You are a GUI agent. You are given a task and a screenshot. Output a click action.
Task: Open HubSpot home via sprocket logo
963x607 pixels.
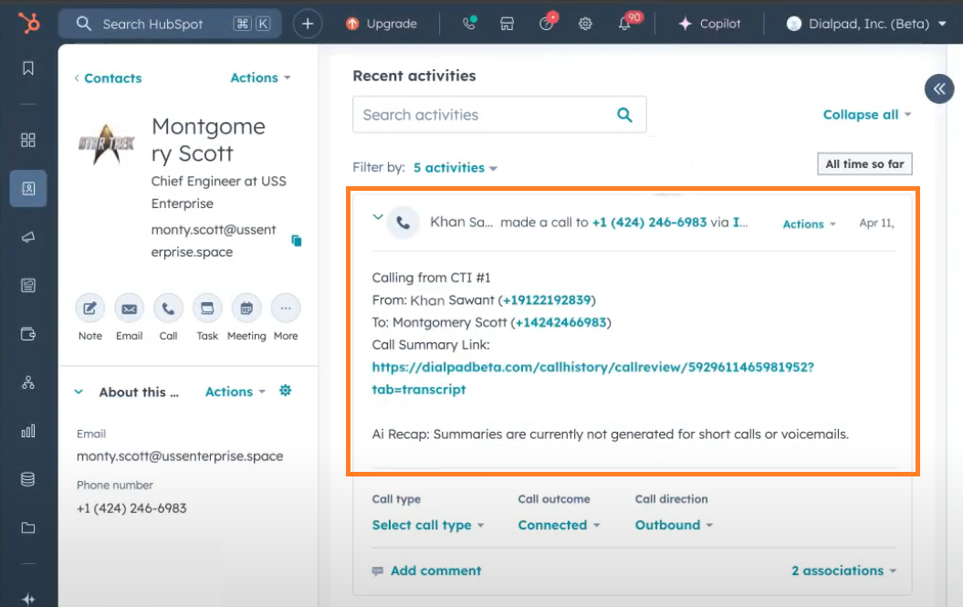point(28,24)
